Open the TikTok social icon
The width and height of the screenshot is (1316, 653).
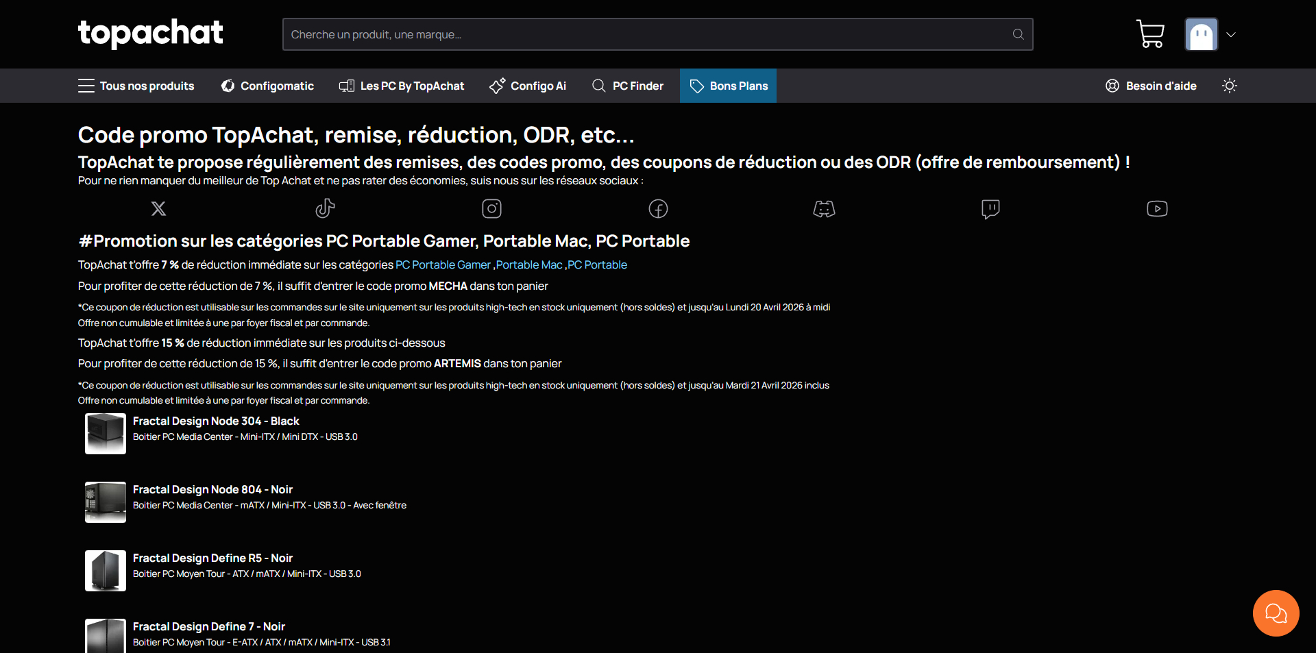[x=325, y=208]
